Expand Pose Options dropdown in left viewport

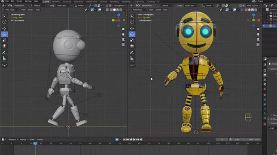[120, 6]
